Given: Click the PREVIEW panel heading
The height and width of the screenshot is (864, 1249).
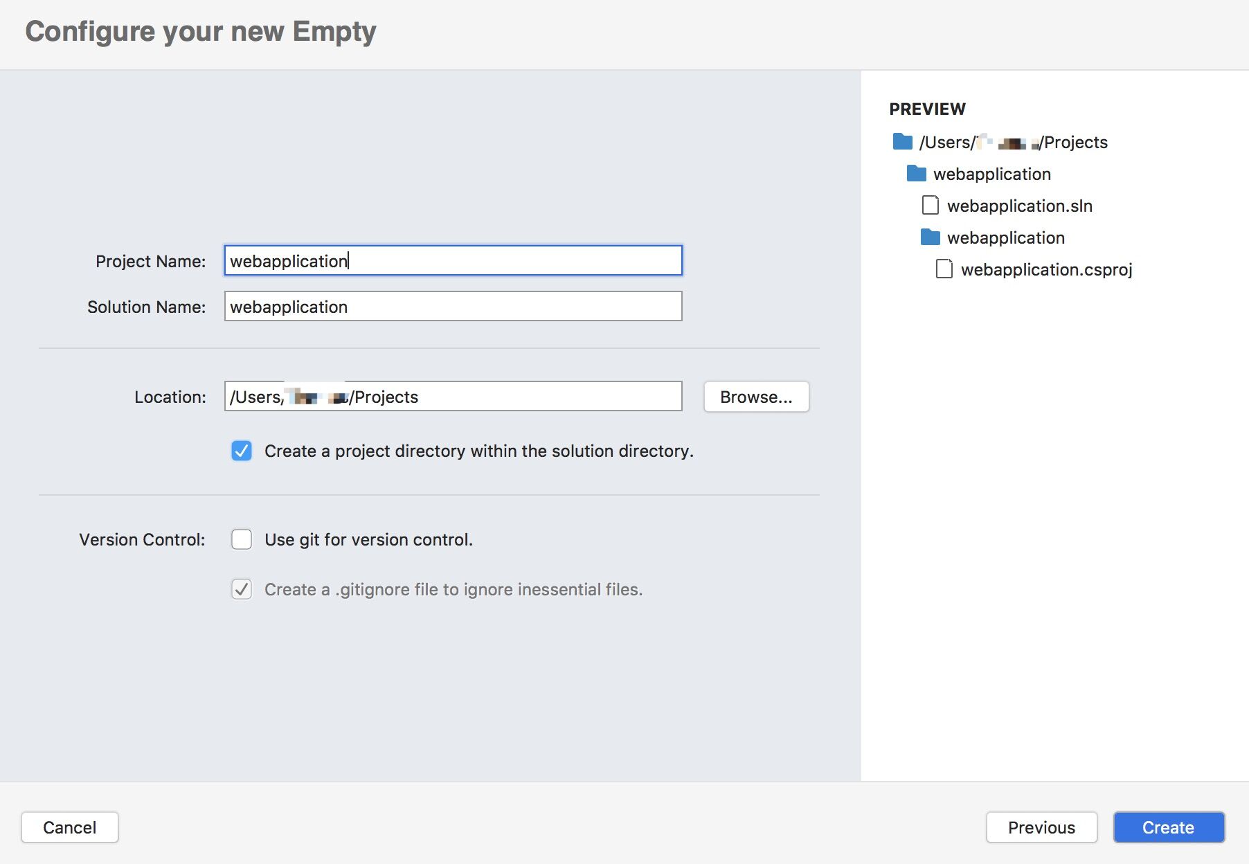Looking at the screenshot, I should (x=927, y=109).
